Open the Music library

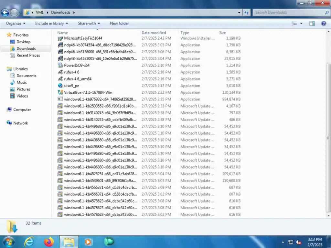(22, 82)
